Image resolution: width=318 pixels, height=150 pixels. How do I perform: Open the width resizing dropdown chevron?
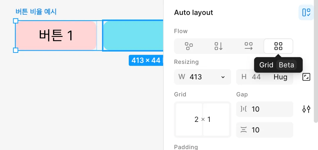223,77
